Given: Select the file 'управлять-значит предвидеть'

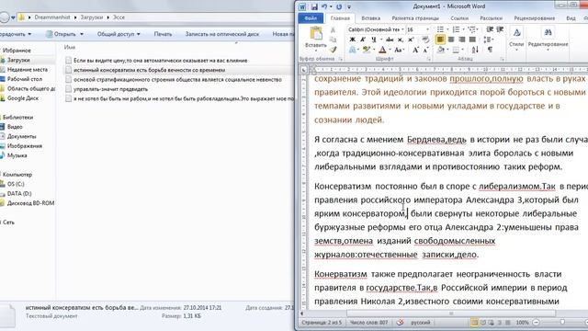Looking at the screenshot, I should point(110,89).
